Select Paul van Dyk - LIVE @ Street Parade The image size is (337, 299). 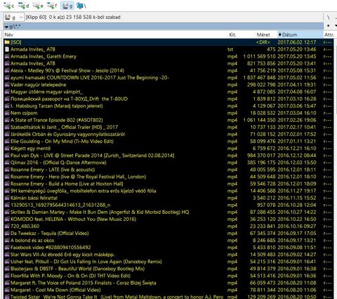pos(93,155)
